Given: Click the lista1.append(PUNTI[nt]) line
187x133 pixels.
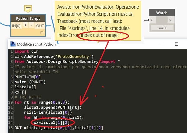Looking at the screenshot, I should (x=53, y=107).
